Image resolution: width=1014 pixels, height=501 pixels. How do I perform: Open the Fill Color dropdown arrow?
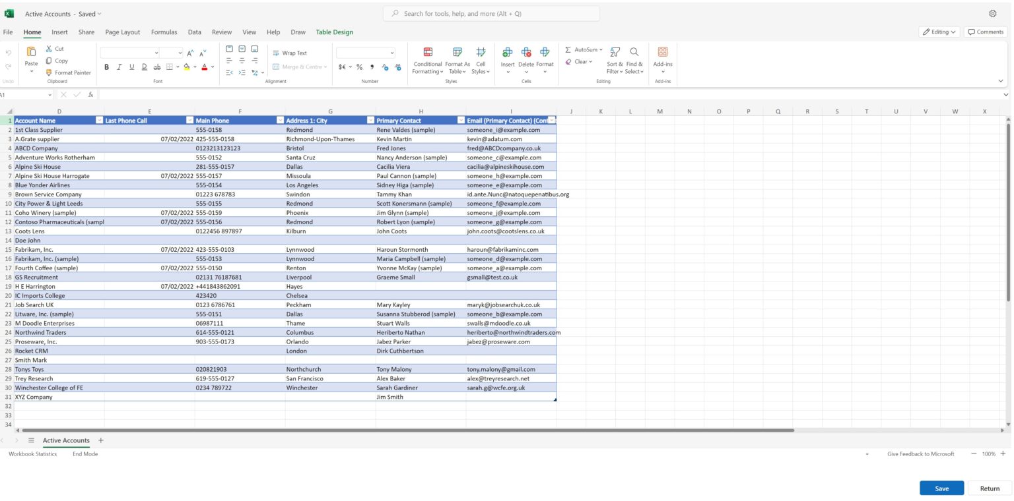tap(195, 67)
